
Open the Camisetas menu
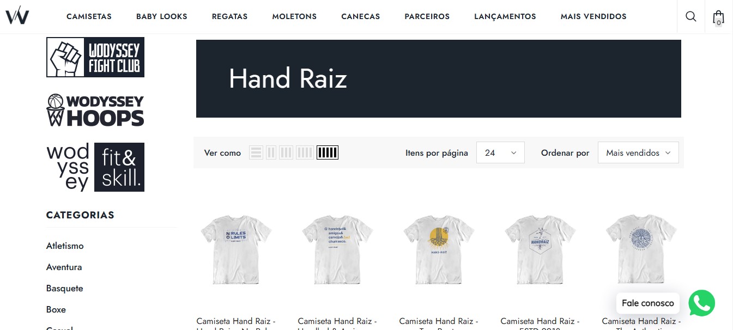tap(89, 16)
